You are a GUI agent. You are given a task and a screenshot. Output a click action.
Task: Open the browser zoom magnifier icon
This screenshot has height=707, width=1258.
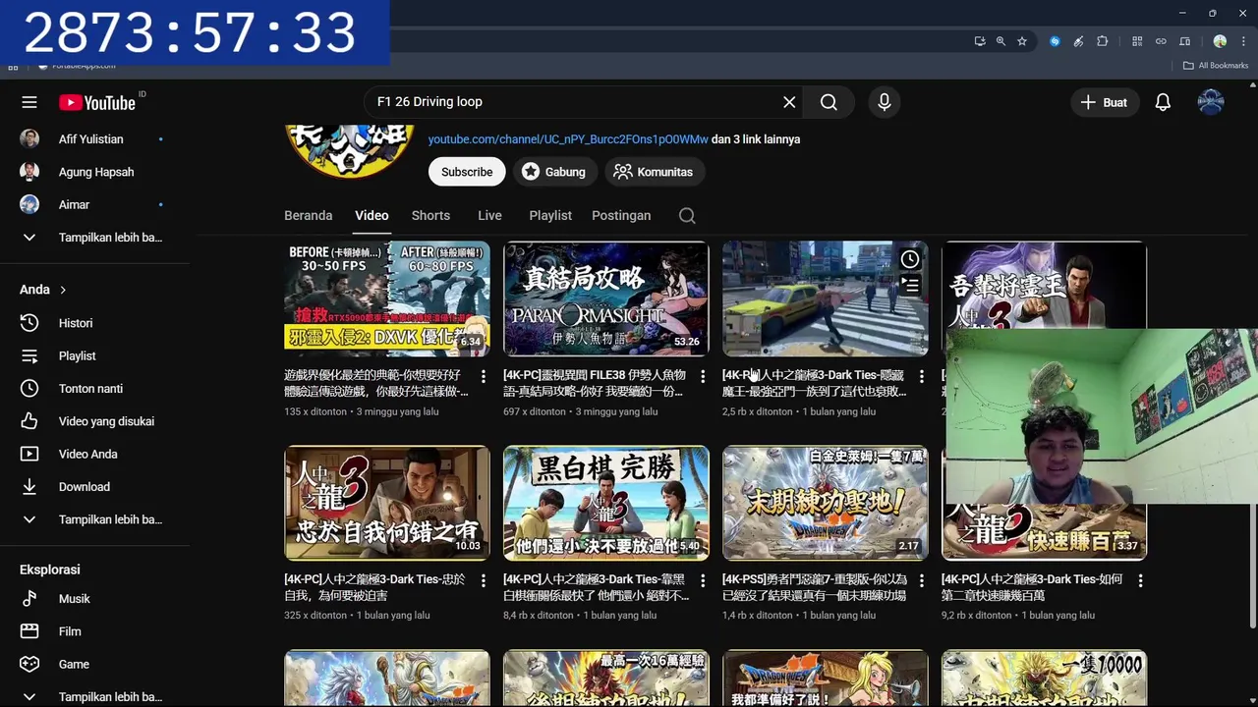tap(1001, 41)
